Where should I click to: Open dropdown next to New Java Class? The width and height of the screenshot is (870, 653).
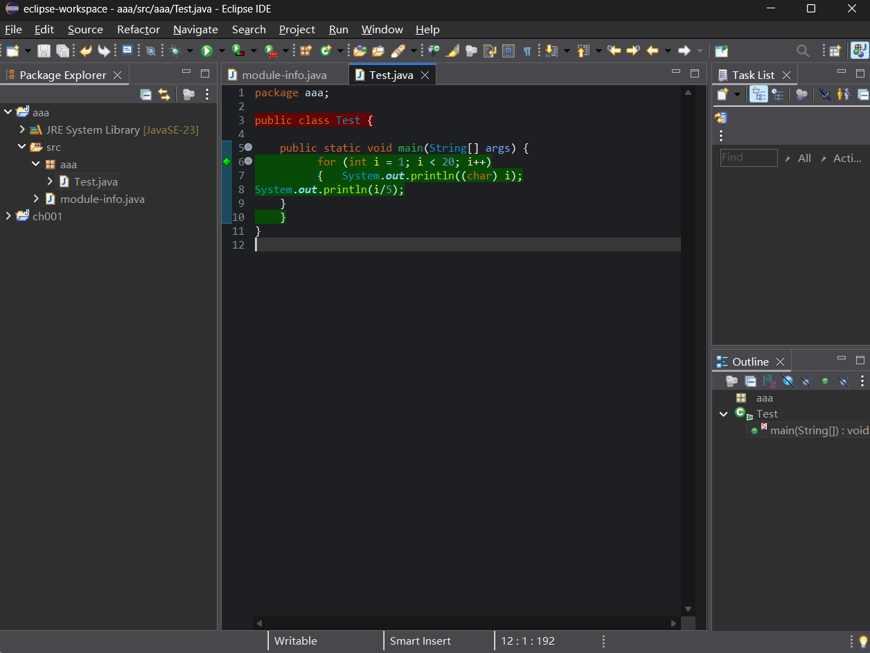click(340, 51)
